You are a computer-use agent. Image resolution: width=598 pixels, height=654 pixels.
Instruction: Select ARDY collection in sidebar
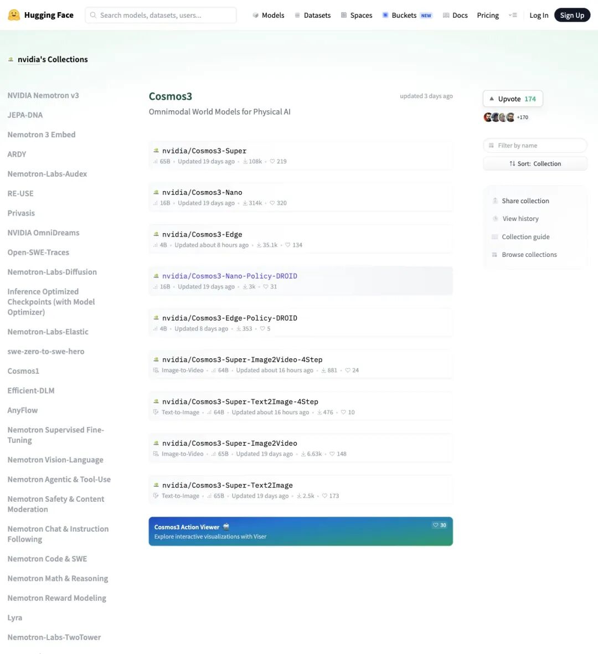point(17,154)
